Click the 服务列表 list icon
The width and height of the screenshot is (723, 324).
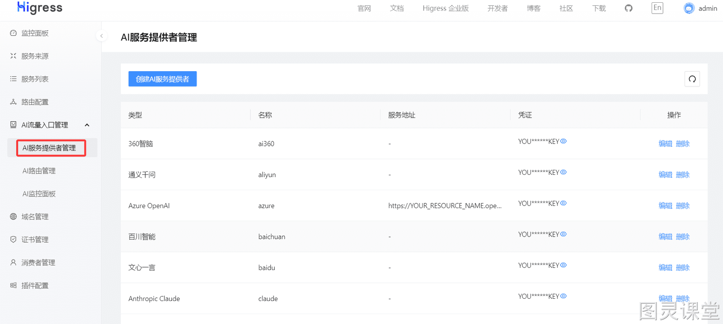coord(13,79)
